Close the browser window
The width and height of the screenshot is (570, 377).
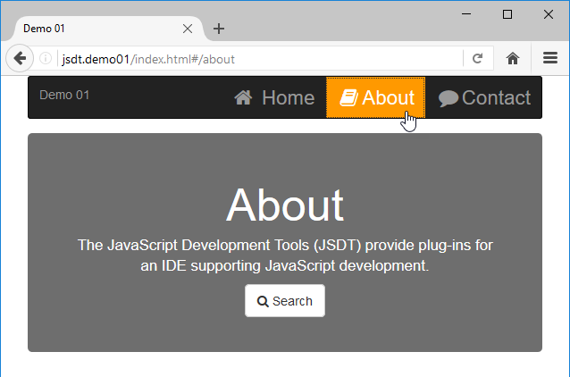tap(549, 14)
